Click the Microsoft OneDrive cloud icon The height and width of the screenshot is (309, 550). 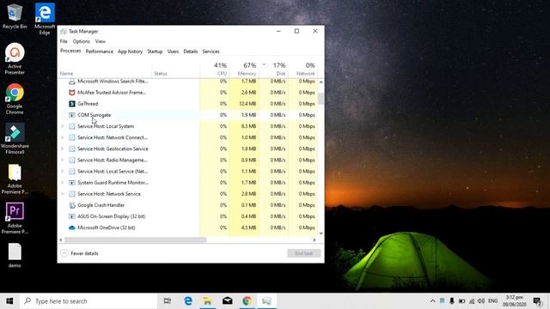coord(72,227)
